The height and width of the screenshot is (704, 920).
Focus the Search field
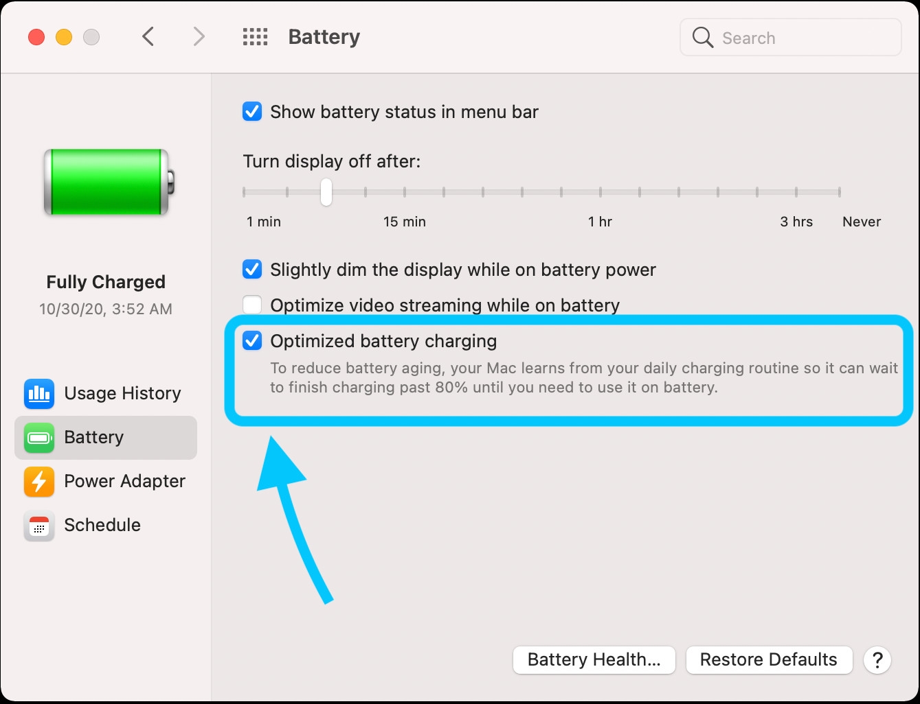(x=791, y=37)
